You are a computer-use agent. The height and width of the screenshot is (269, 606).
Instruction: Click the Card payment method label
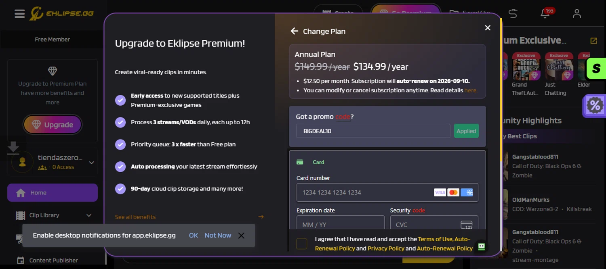point(318,162)
